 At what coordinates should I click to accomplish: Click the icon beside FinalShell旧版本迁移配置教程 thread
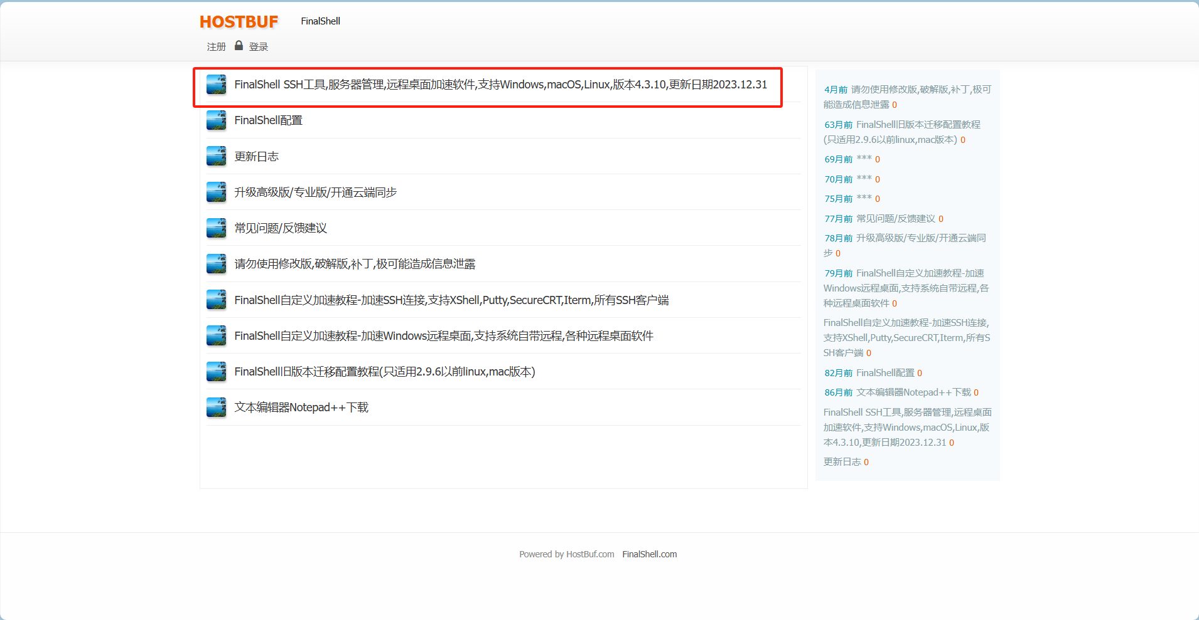tap(217, 372)
